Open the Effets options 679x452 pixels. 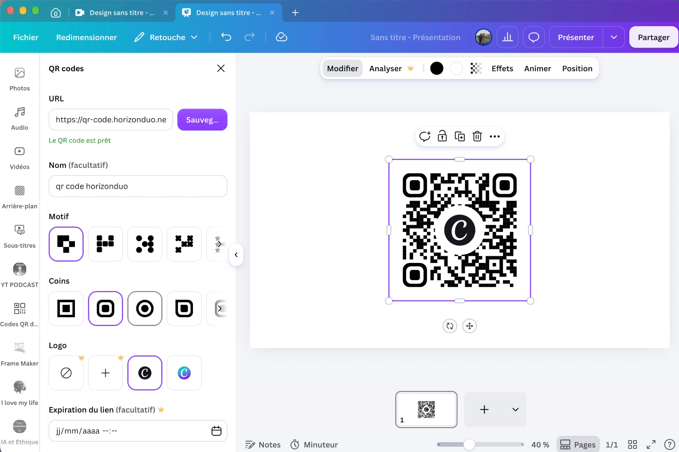click(502, 69)
